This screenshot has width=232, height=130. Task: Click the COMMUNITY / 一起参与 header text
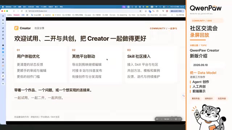point(163,29)
